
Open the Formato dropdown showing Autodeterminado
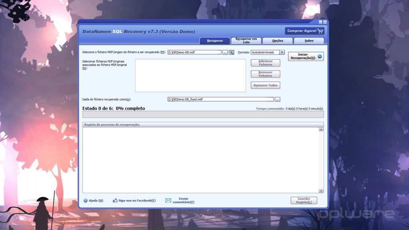282,52
